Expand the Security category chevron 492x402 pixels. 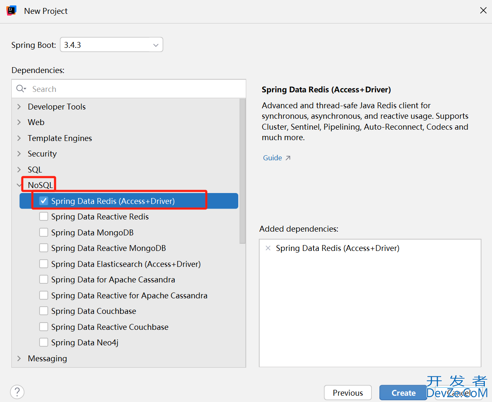(19, 154)
